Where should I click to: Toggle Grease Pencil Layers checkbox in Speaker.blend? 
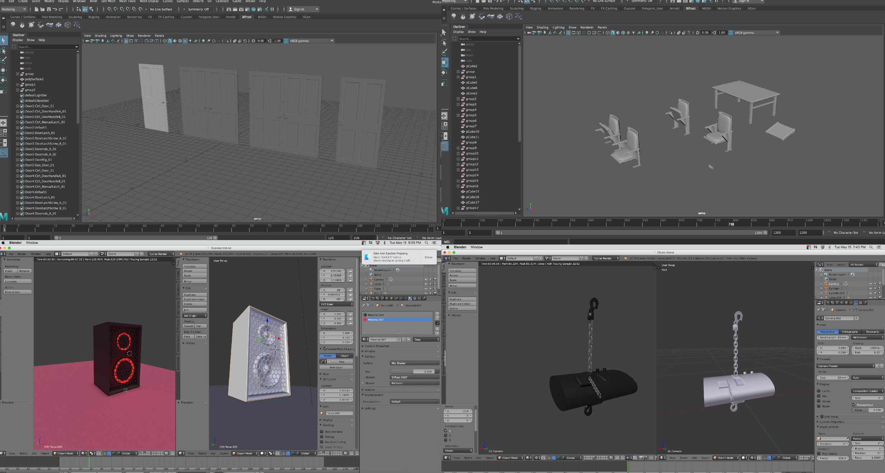pos(325,349)
